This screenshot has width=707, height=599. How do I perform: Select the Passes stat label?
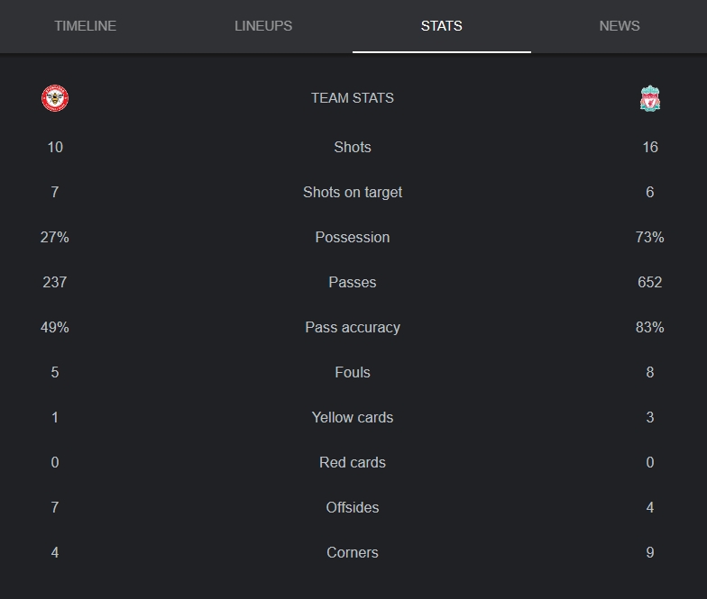pos(353,283)
